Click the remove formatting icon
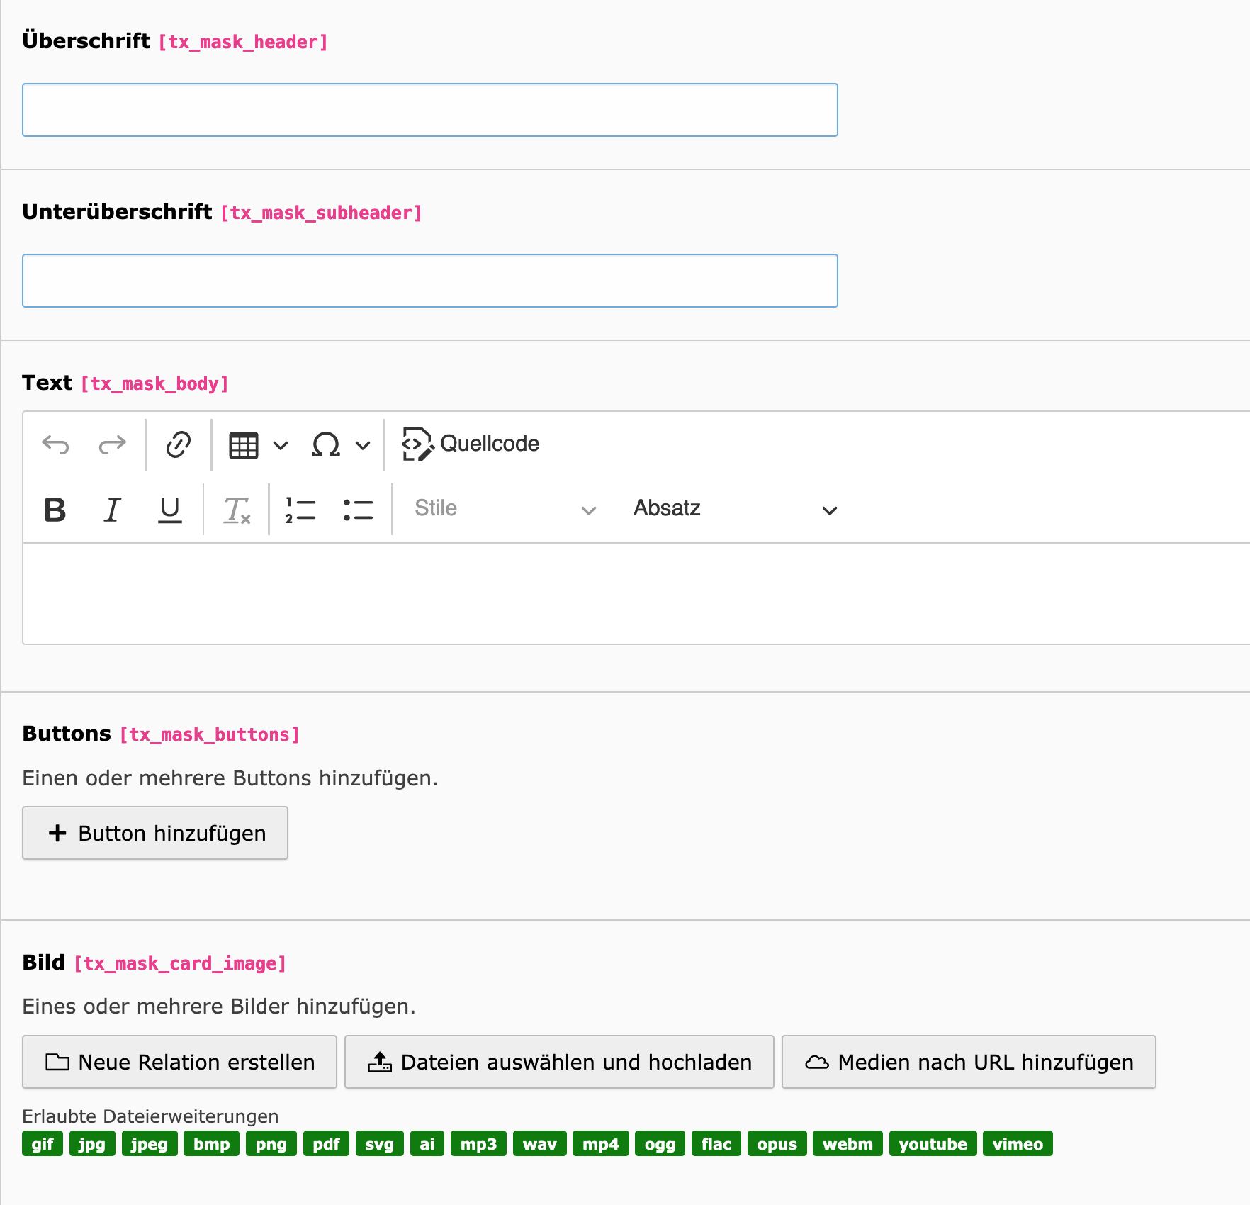 click(x=237, y=510)
